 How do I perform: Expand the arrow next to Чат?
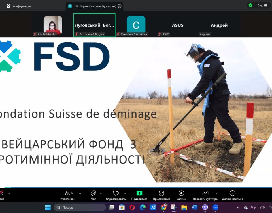click(x=101, y=193)
